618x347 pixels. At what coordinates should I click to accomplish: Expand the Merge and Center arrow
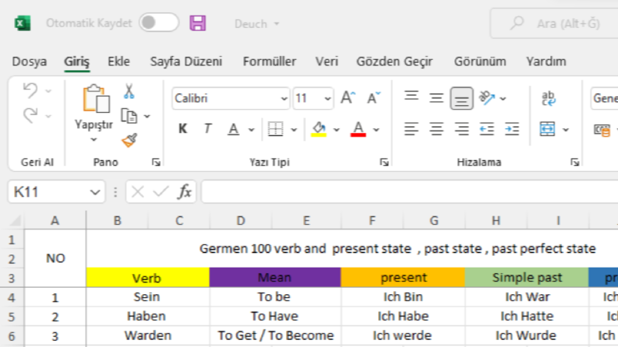566,129
